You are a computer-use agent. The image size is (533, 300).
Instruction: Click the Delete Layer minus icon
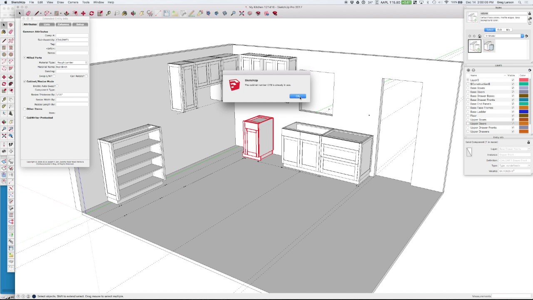pyautogui.click(x=473, y=70)
